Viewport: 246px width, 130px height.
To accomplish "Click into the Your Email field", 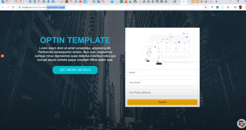I will [162, 83].
